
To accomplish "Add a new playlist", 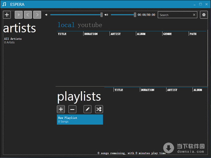I will pyautogui.click(x=61, y=109).
